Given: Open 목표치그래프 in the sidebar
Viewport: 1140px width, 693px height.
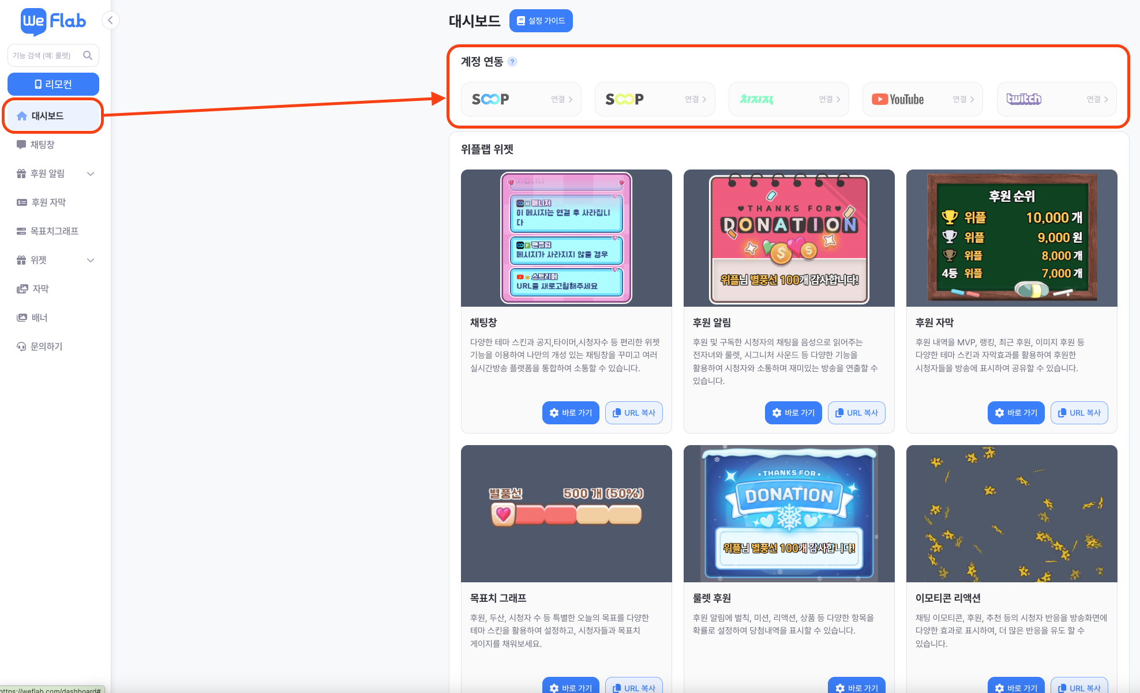Looking at the screenshot, I should coord(54,231).
